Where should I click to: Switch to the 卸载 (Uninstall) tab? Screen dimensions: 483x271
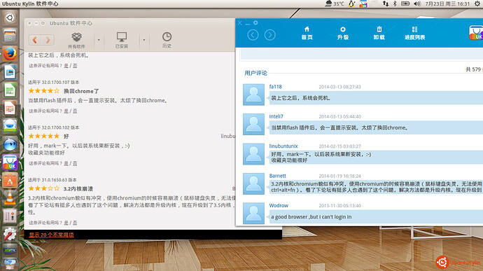pos(379,34)
